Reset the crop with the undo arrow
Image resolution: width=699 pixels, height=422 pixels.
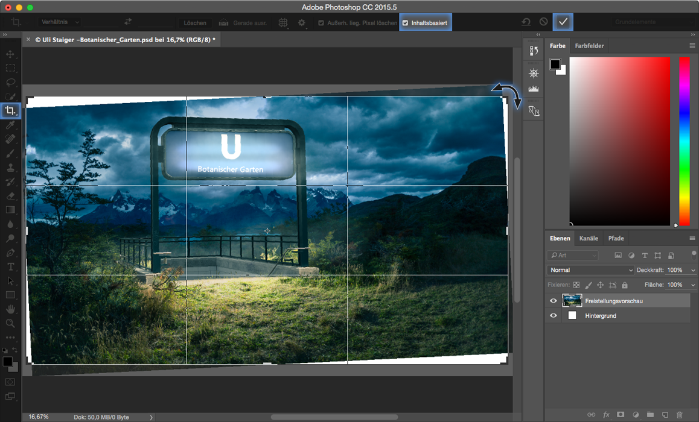click(526, 22)
